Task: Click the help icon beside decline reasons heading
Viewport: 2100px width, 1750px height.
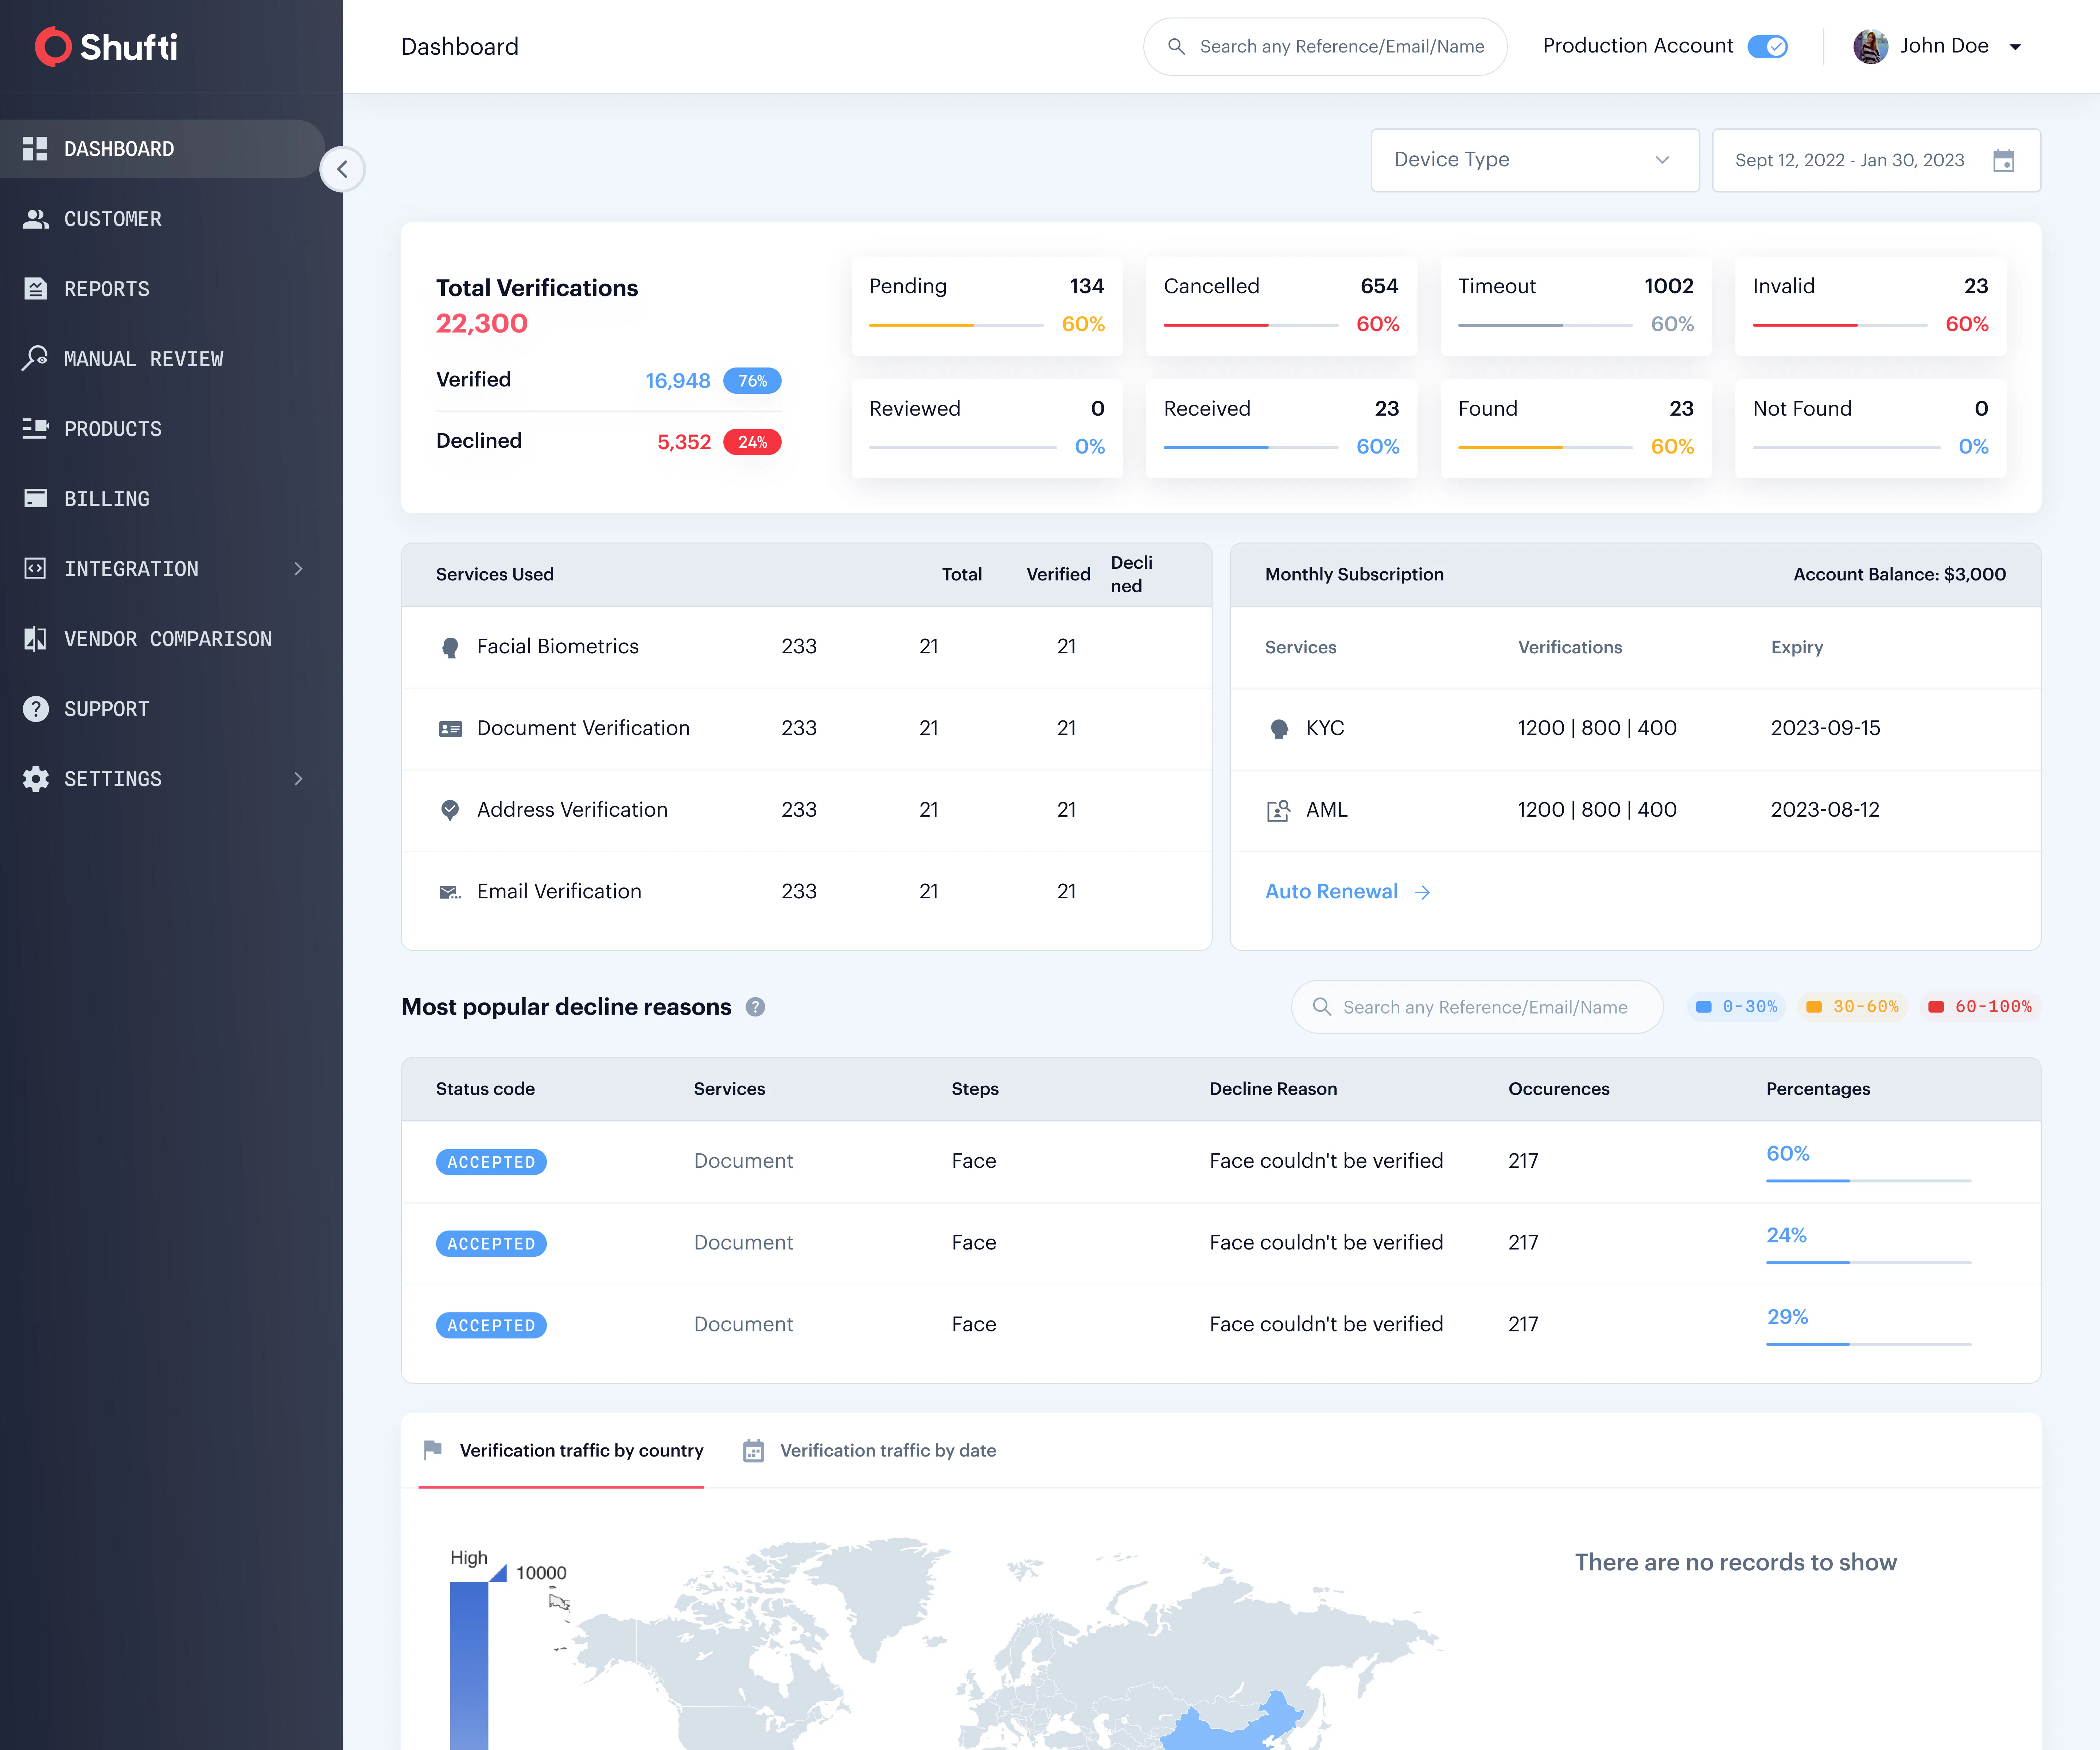Action: tap(755, 1007)
